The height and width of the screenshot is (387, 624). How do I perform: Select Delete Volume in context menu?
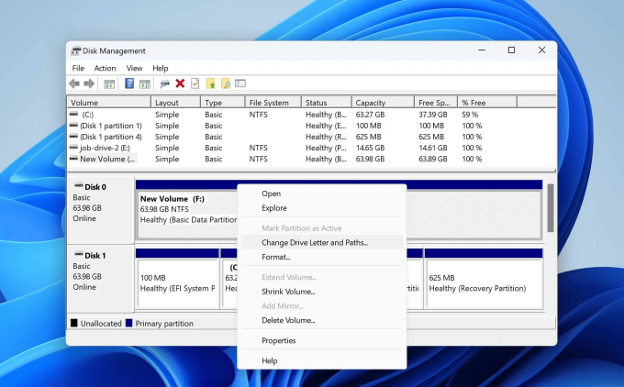[x=287, y=320]
